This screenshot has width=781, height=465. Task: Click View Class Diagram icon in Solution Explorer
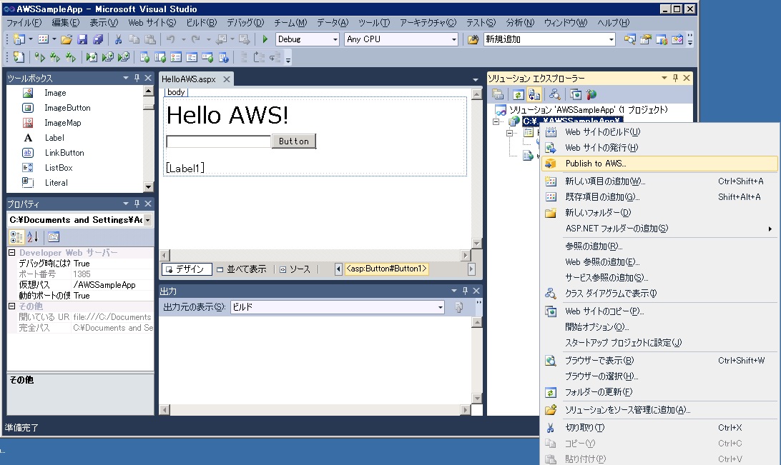[554, 94]
